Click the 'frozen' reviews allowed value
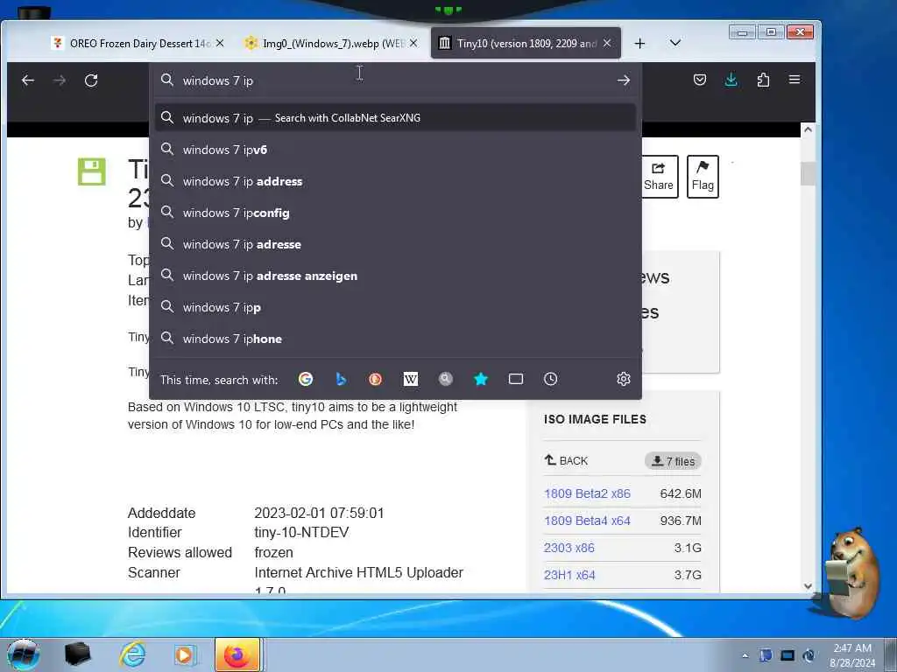Viewport: 897px width, 672px height. (x=273, y=553)
